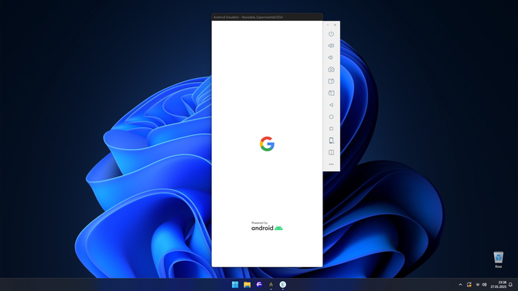Tap the Android Overview square button

pos(331,129)
